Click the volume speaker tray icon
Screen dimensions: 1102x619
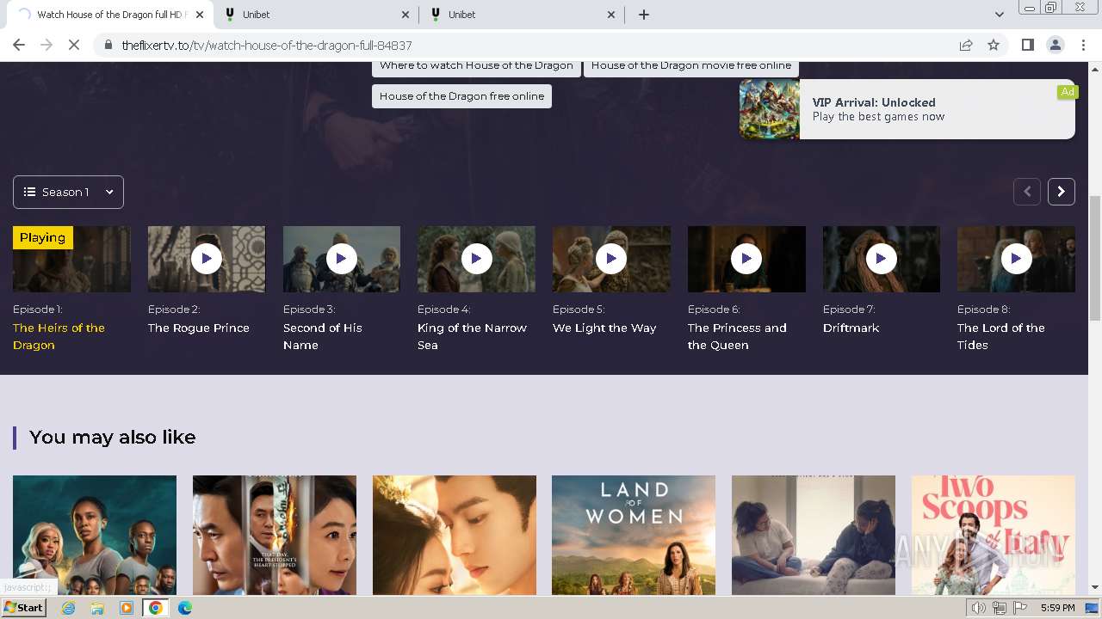click(x=979, y=608)
